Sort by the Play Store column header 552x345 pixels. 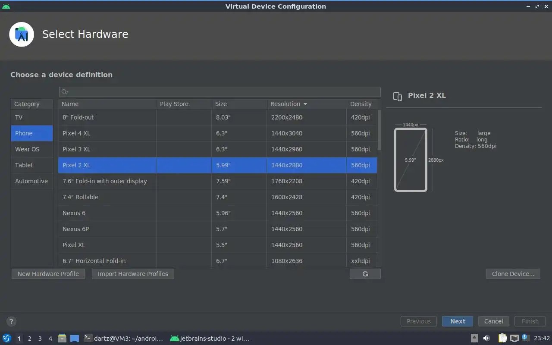point(184,104)
